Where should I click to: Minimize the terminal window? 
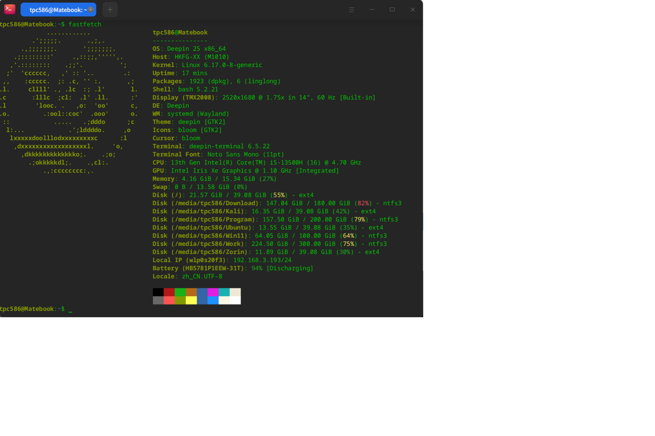372,10
